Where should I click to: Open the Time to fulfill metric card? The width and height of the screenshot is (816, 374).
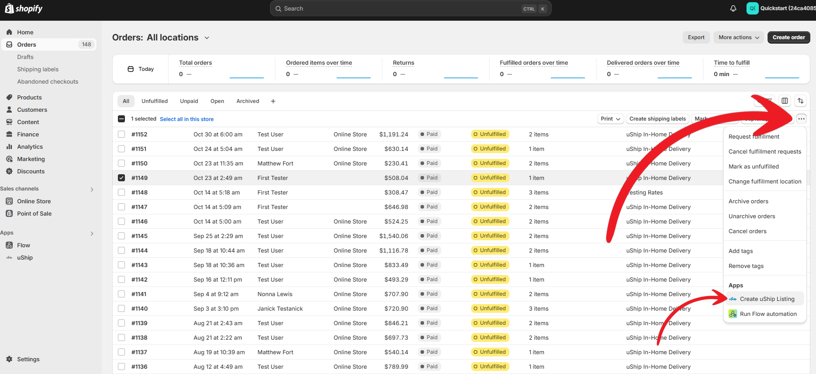[x=756, y=69]
